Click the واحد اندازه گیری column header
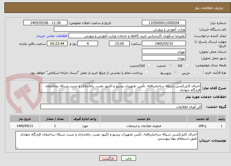The width and height of the screenshot is (231, 166). (85, 119)
